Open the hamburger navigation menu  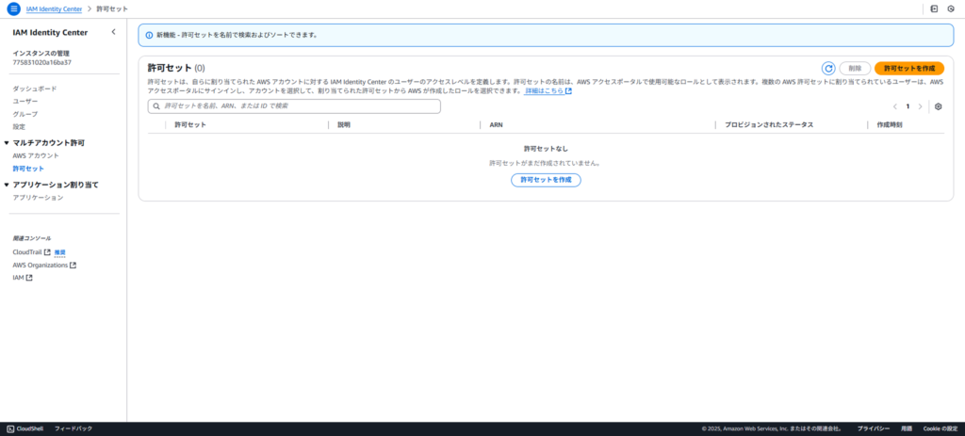click(13, 9)
